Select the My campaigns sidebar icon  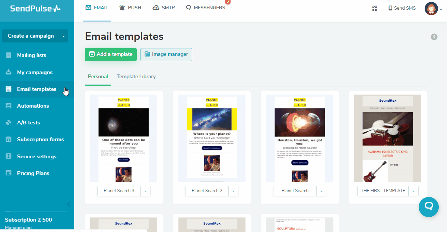pyautogui.click(x=8, y=72)
